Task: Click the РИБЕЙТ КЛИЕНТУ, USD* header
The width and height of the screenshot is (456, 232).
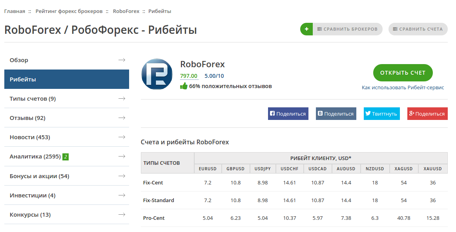Action: [321, 158]
